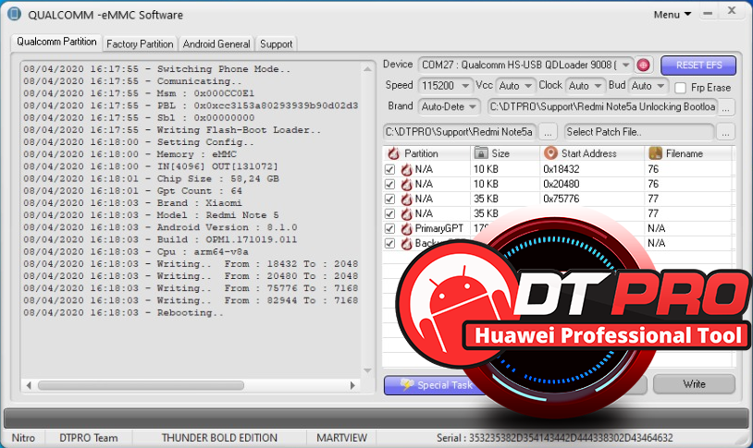Click the lightning icon on Special Task
The width and height of the screenshot is (753, 448).
pos(407,384)
